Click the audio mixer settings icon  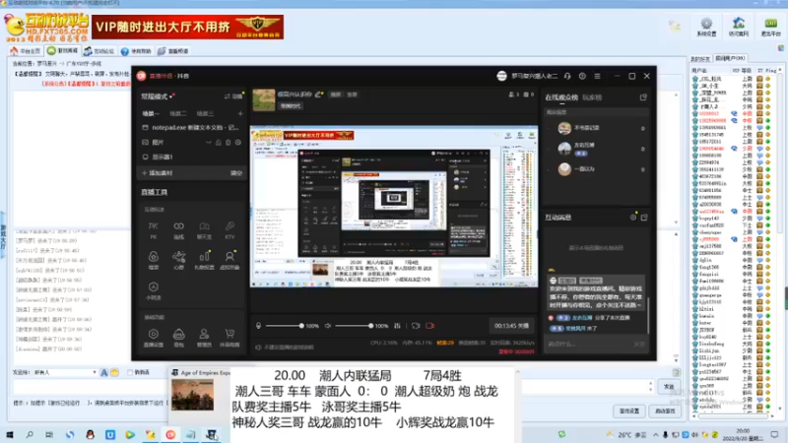click(398, 326)
